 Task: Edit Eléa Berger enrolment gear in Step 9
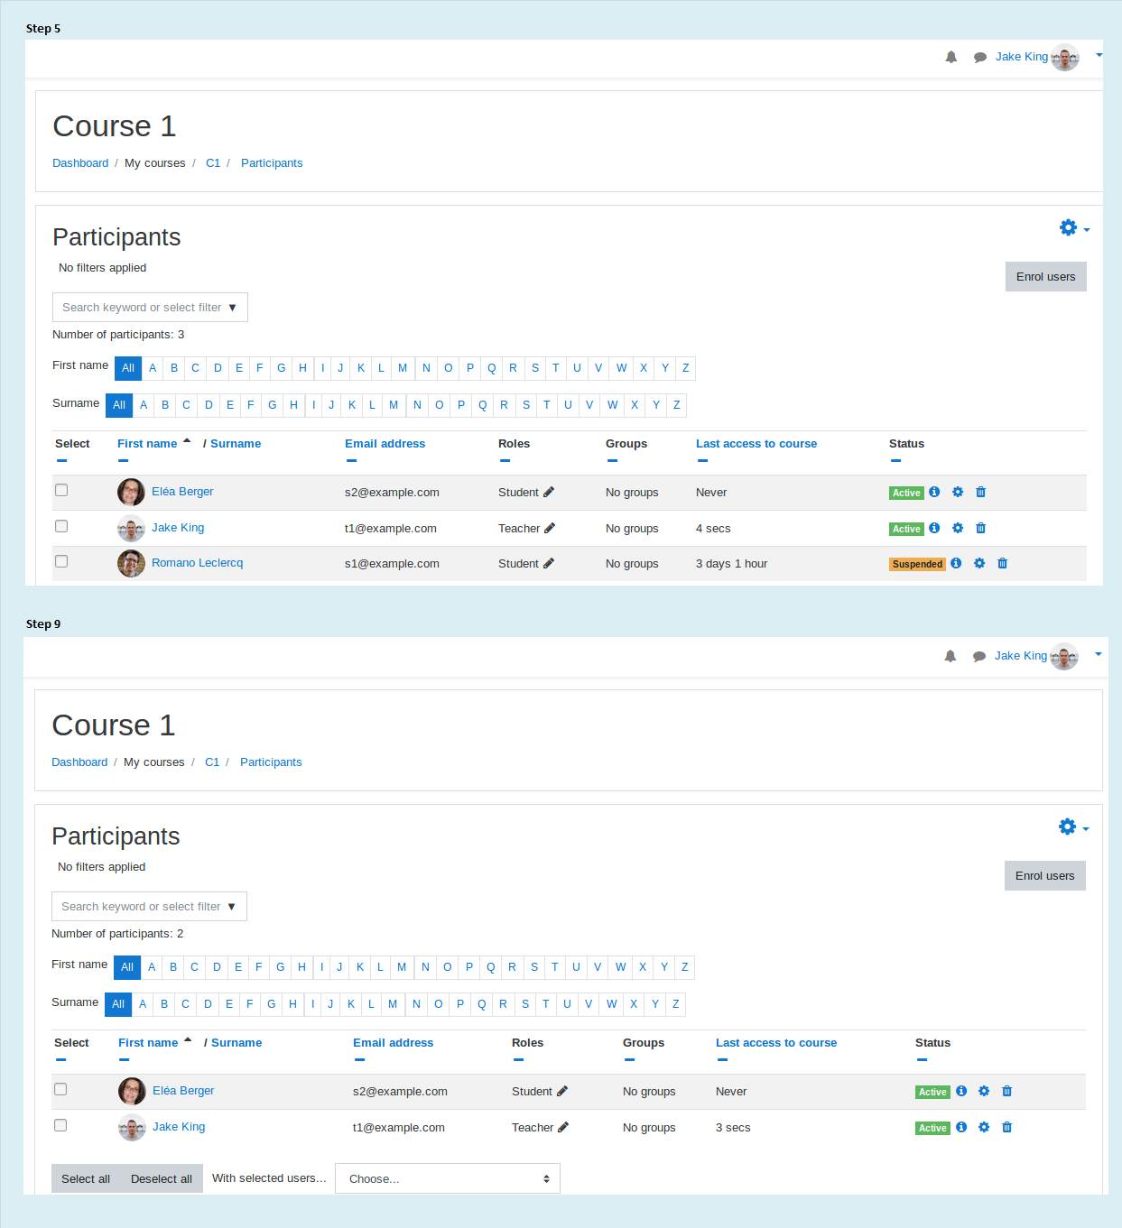(x=984, y=1091)
